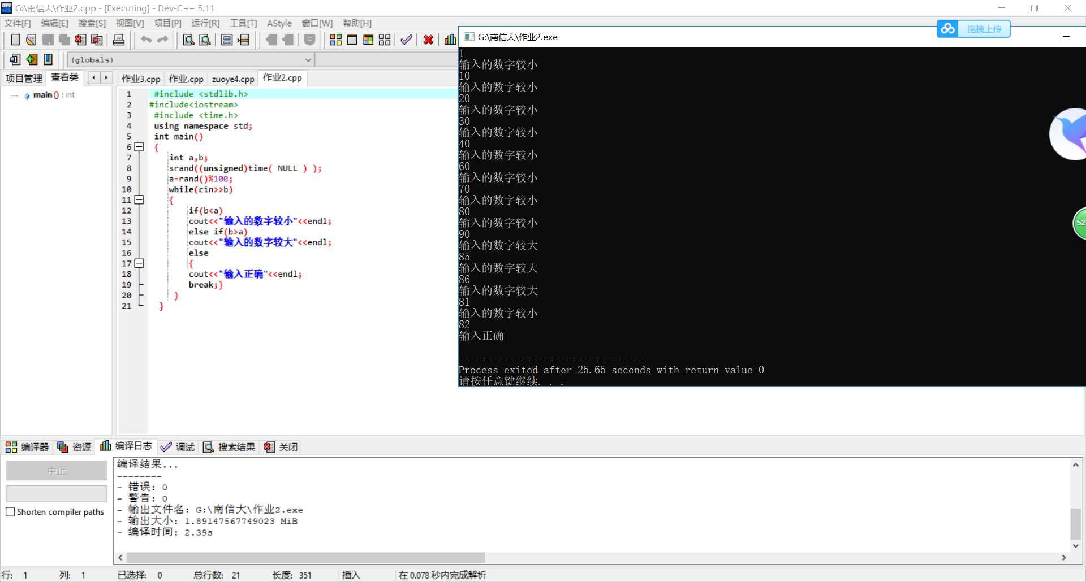Image resolution: width=1086 pixels, height=582 pixels.
Task: Open the 工具[T] menu
Action: [x=243, y=23]
